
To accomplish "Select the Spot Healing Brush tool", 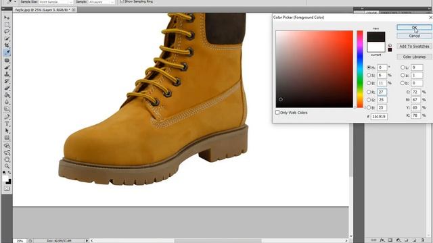I will click(7, 60).
